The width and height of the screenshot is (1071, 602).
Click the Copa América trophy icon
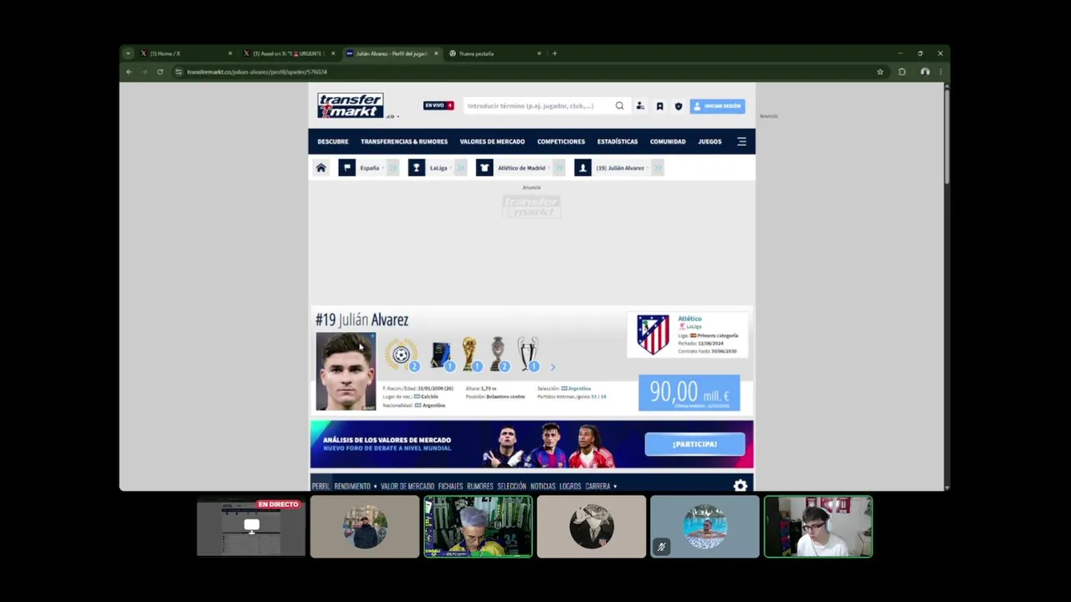tap(498, 355)
